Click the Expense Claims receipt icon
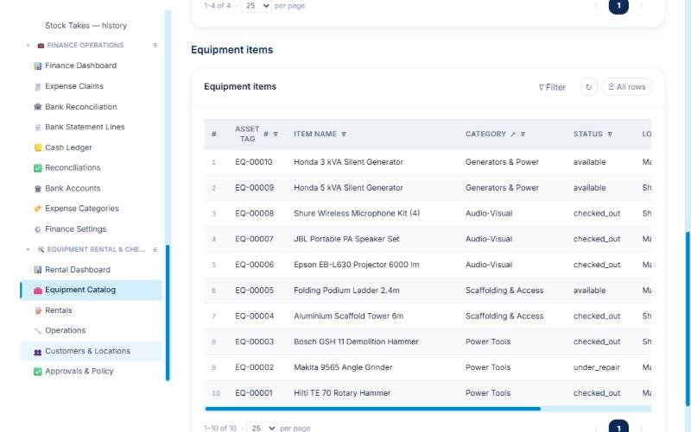The width and height of the screenshot is (691, 432). pos(38,87)
